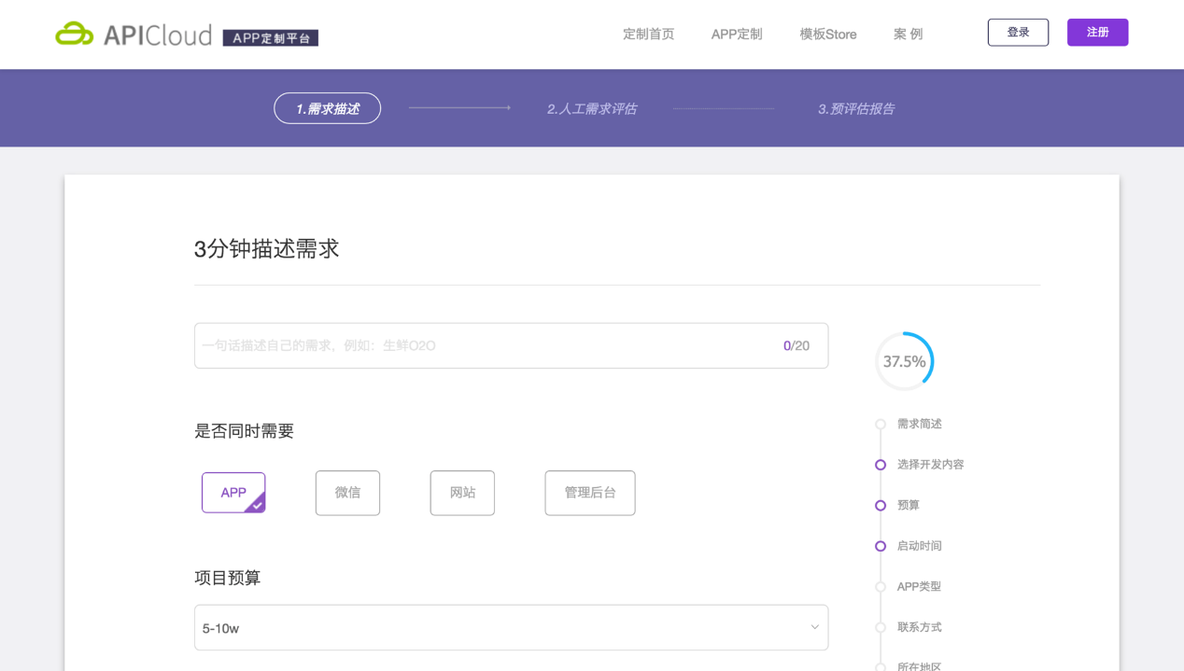This screenshot has height=671, width=1184.
Task: Deselect the APP option
Action: pos(233,493)
